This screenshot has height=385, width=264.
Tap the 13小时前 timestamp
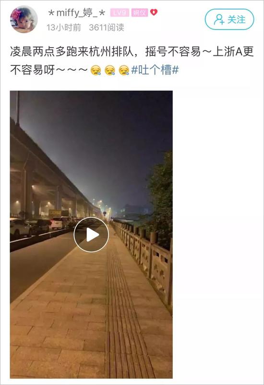pyautogui.click(x=64, y=27)
